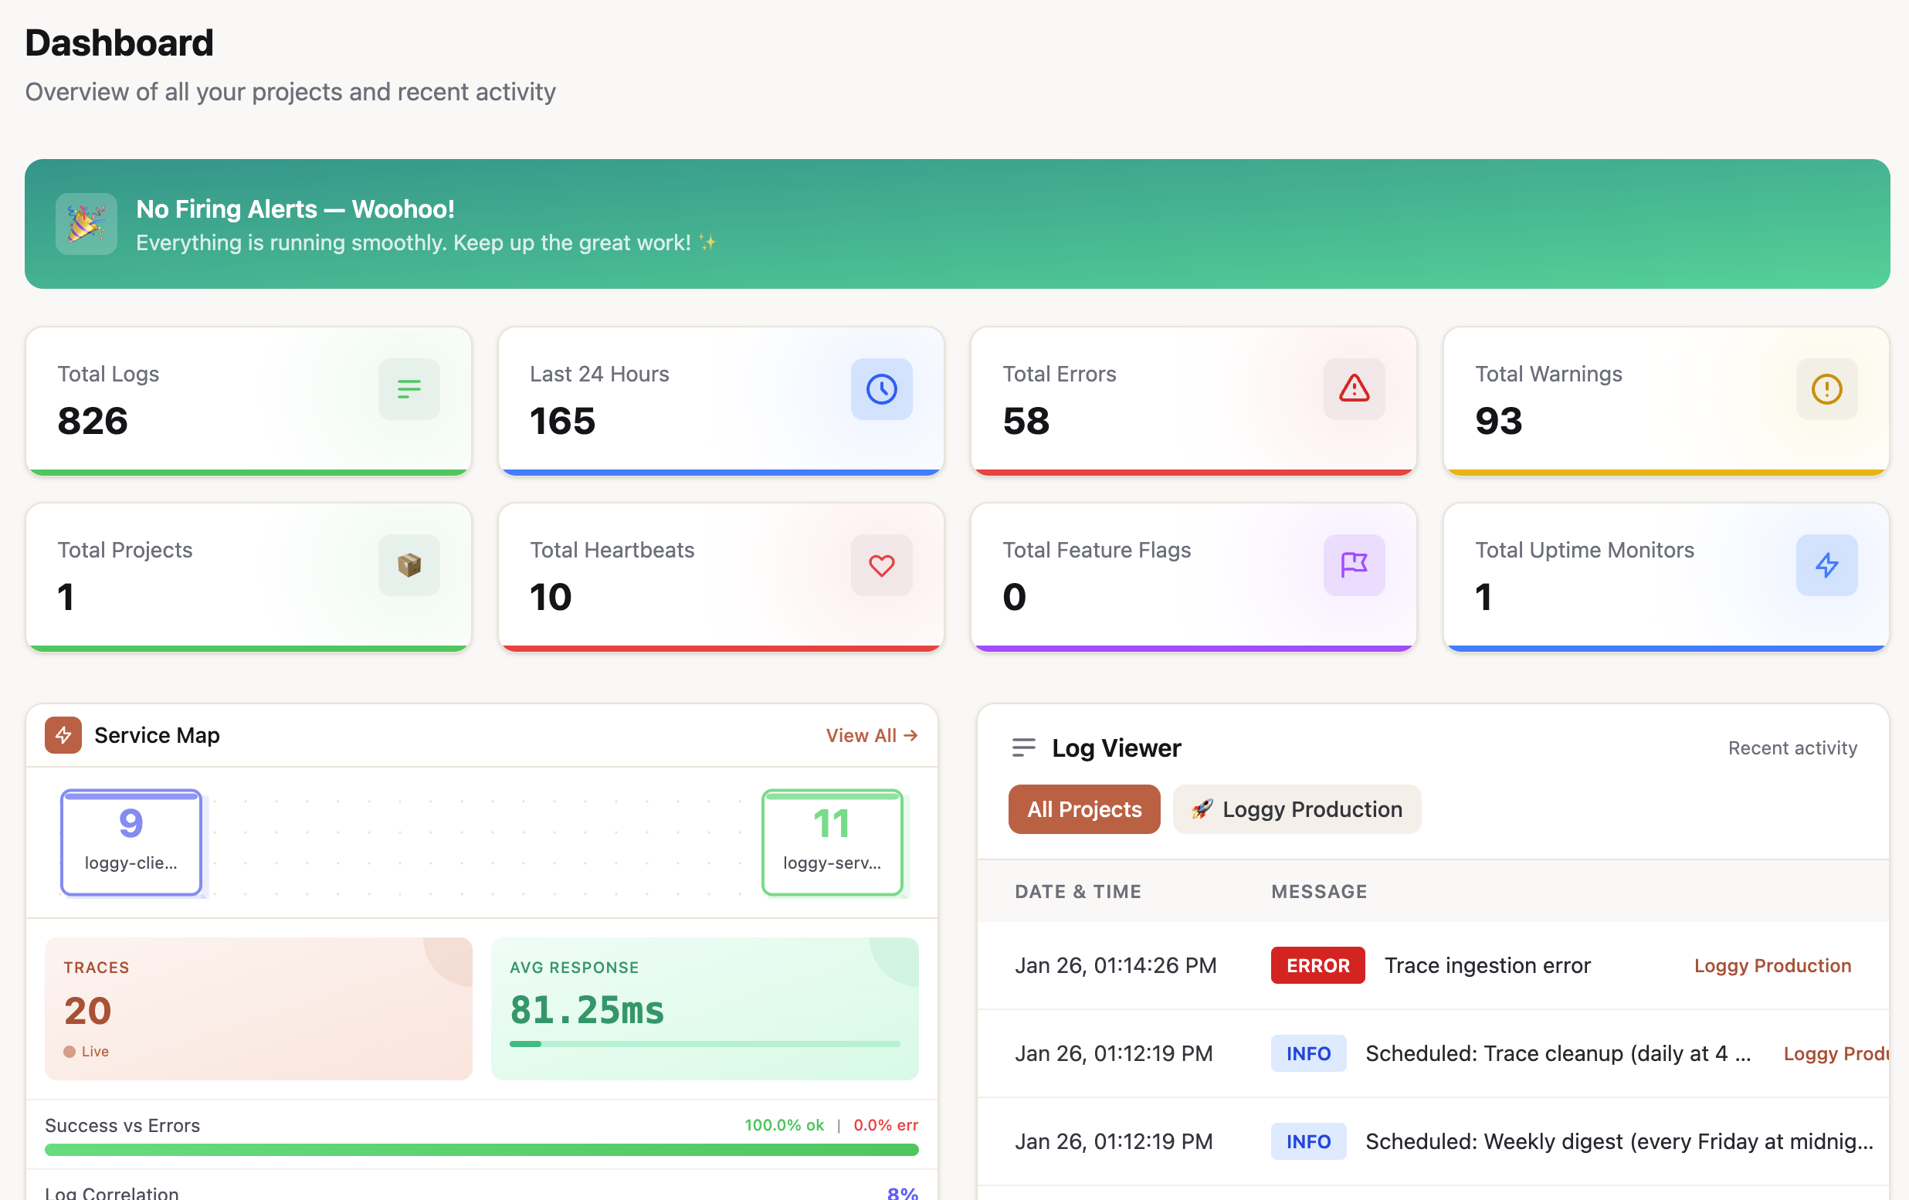Click the party popper alert banner icon
The height and width of the screenshot is (1200, 1909).
86,224
